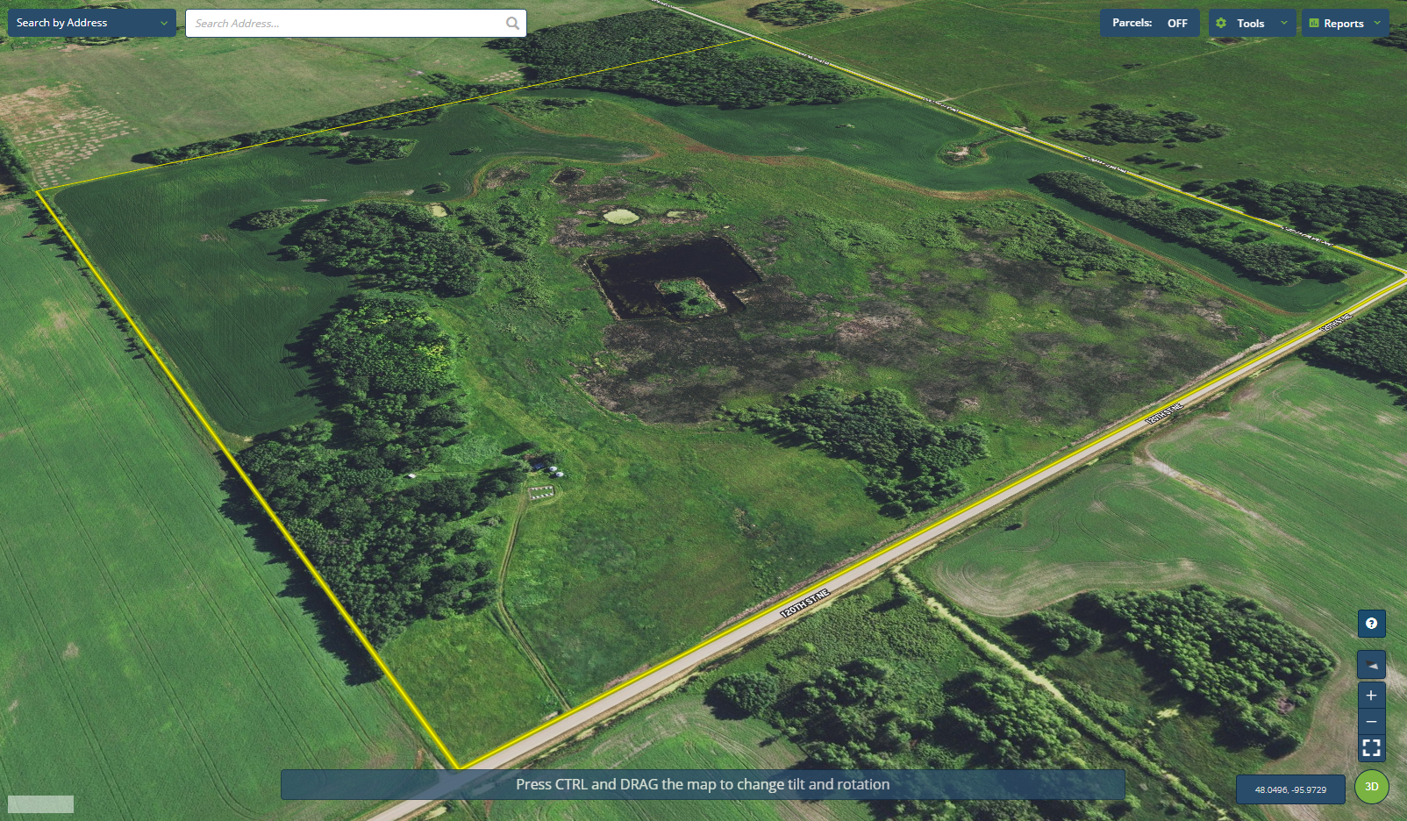Zoom out with the minus button

pos(1371,722)
